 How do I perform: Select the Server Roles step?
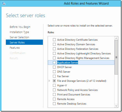tap(24, 42)
